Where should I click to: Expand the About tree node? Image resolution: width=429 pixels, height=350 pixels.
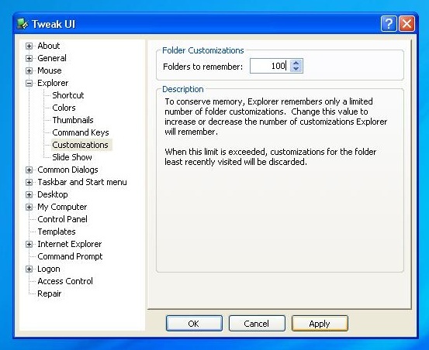point(29,46)
